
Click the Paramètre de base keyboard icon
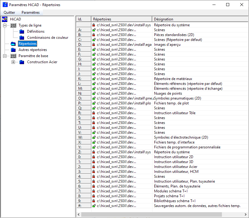13,56
